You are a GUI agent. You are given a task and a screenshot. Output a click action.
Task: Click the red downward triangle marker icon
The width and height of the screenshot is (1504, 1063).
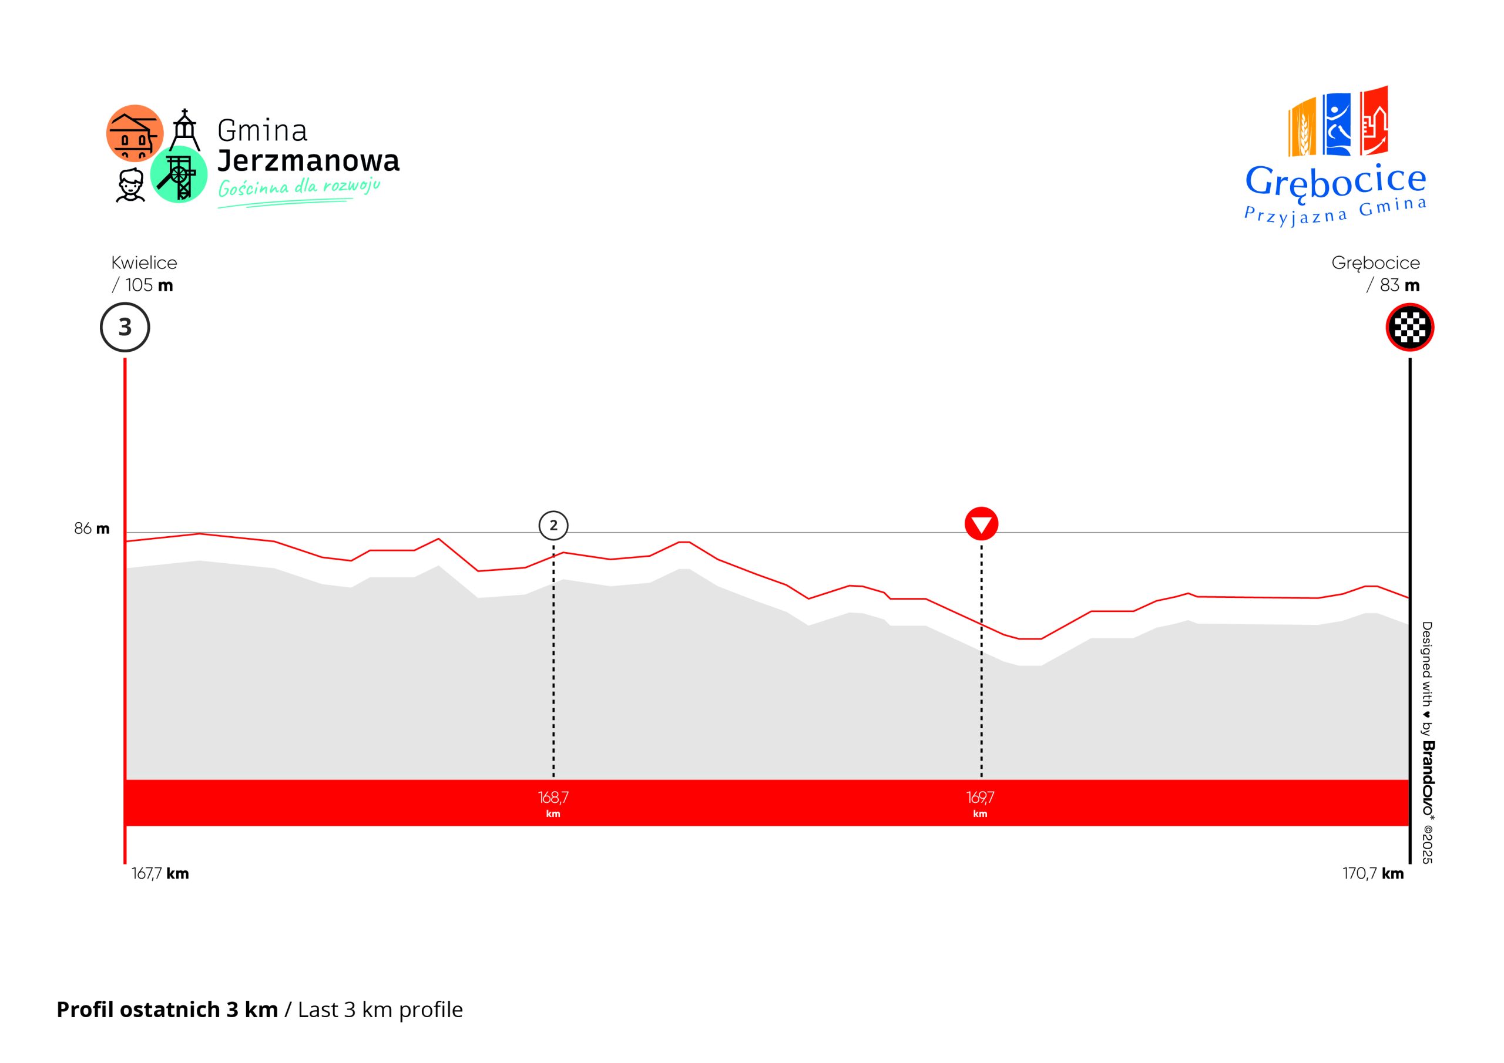click(x=981, y=524)
